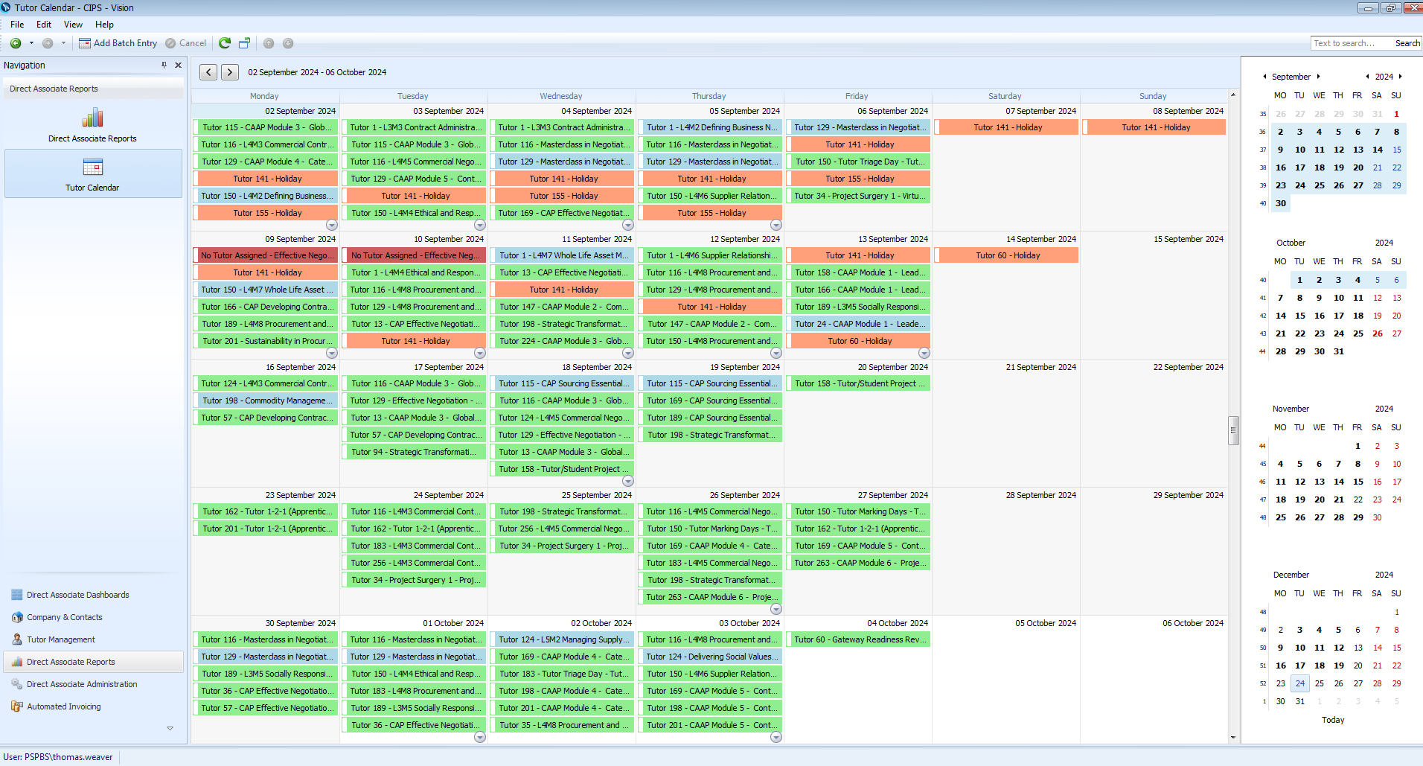The image size is (1423, 766).
Task: Open the Forward button history dropdown
Action: 63,43
